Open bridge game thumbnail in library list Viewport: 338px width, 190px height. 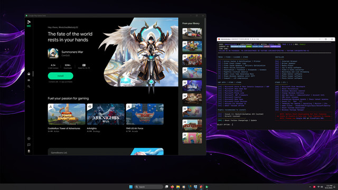click(x=192, y=125)
